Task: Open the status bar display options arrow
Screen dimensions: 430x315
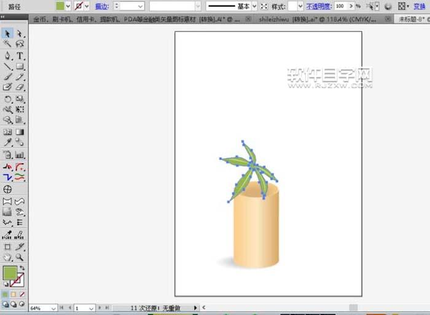Action: (195, 308)
